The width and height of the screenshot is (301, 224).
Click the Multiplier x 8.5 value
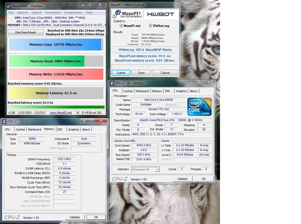tap(144, 150)
